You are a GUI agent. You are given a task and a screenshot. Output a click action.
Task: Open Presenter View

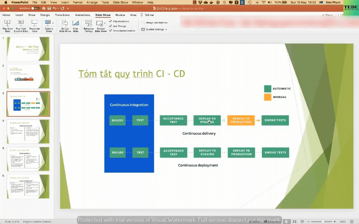(x=35, y=23)
